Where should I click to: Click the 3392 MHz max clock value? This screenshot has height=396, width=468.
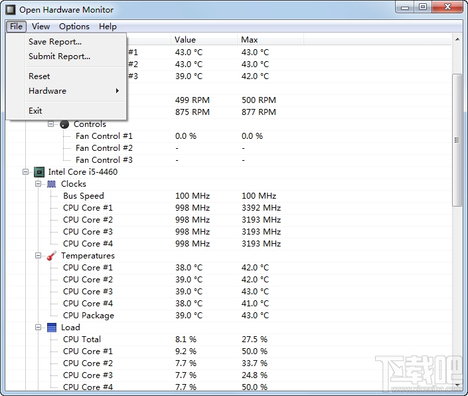pos(261,207)
